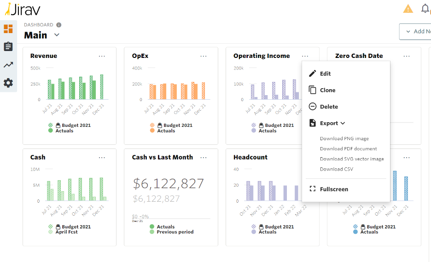Click the yellow warning triangle icon
The width and height of the screenshot is (431, 262).
tap(408, 9)
